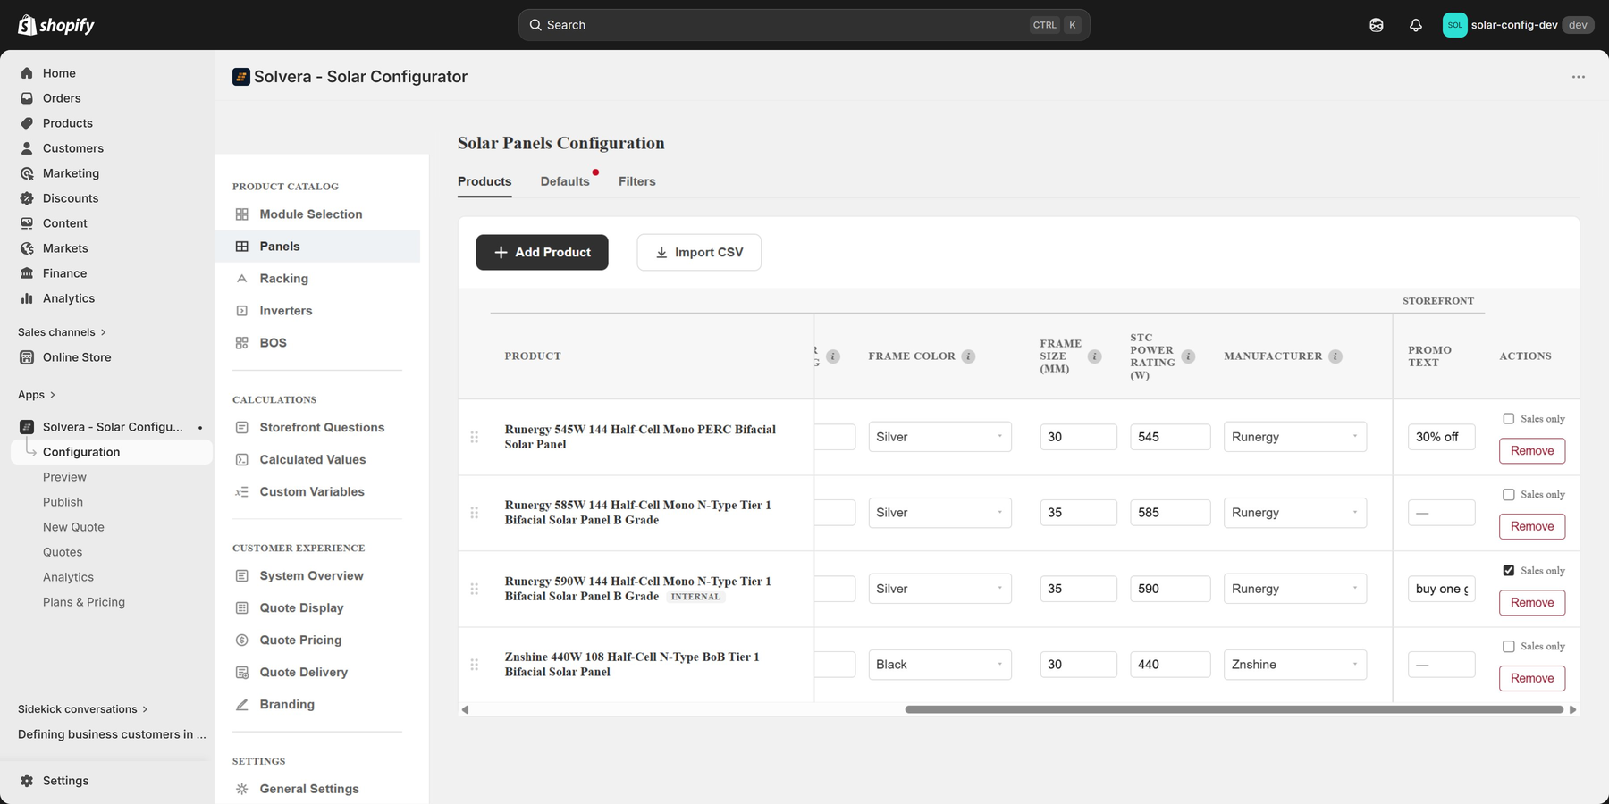Grab the drag handle of Znshine 440W row
Screen dimensions: 1609x804
click(475, 665)
